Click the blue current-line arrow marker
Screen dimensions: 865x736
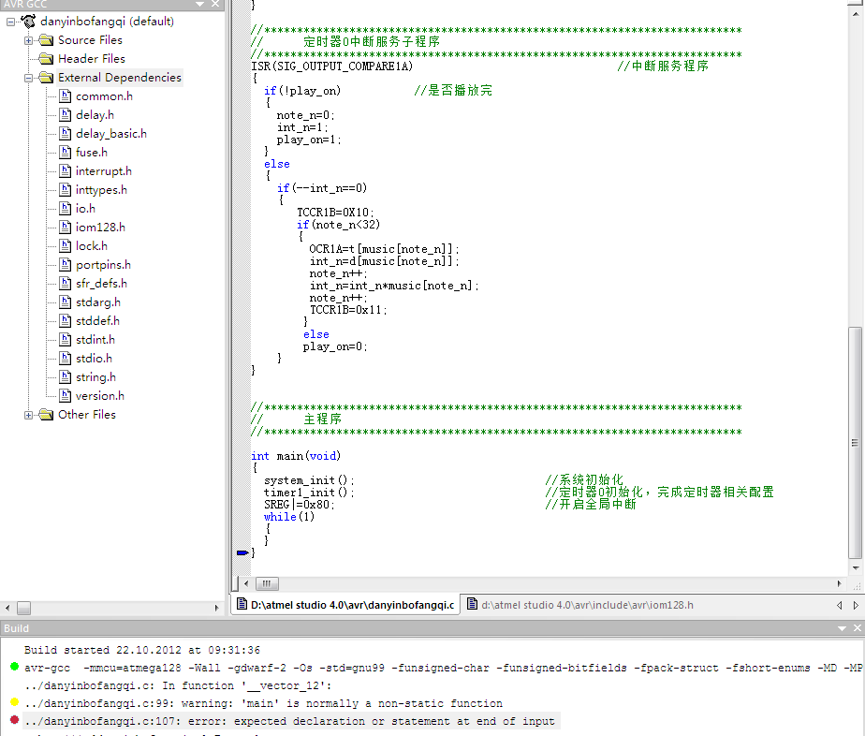[242, 552]
